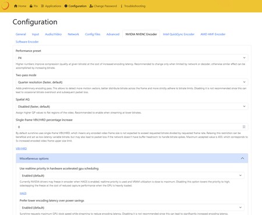Switch to the Software Encoder tab
262x215 pixels.
pyautogui.click(x=27, y=42)
